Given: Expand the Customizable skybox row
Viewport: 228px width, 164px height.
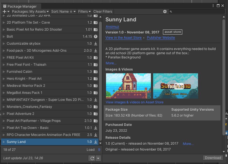Looking at the screenshot, I should point(4,44).
